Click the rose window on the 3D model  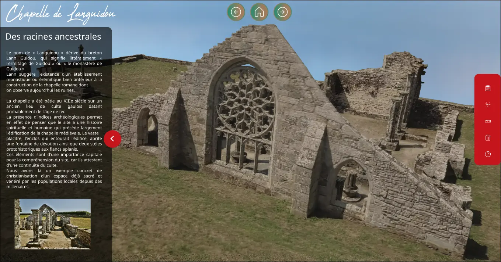245,102
